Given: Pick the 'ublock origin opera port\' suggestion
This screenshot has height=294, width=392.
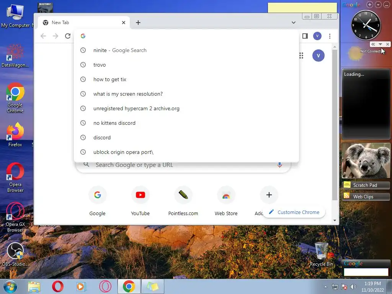Looking at the screenshot, I should click(186, 152).
